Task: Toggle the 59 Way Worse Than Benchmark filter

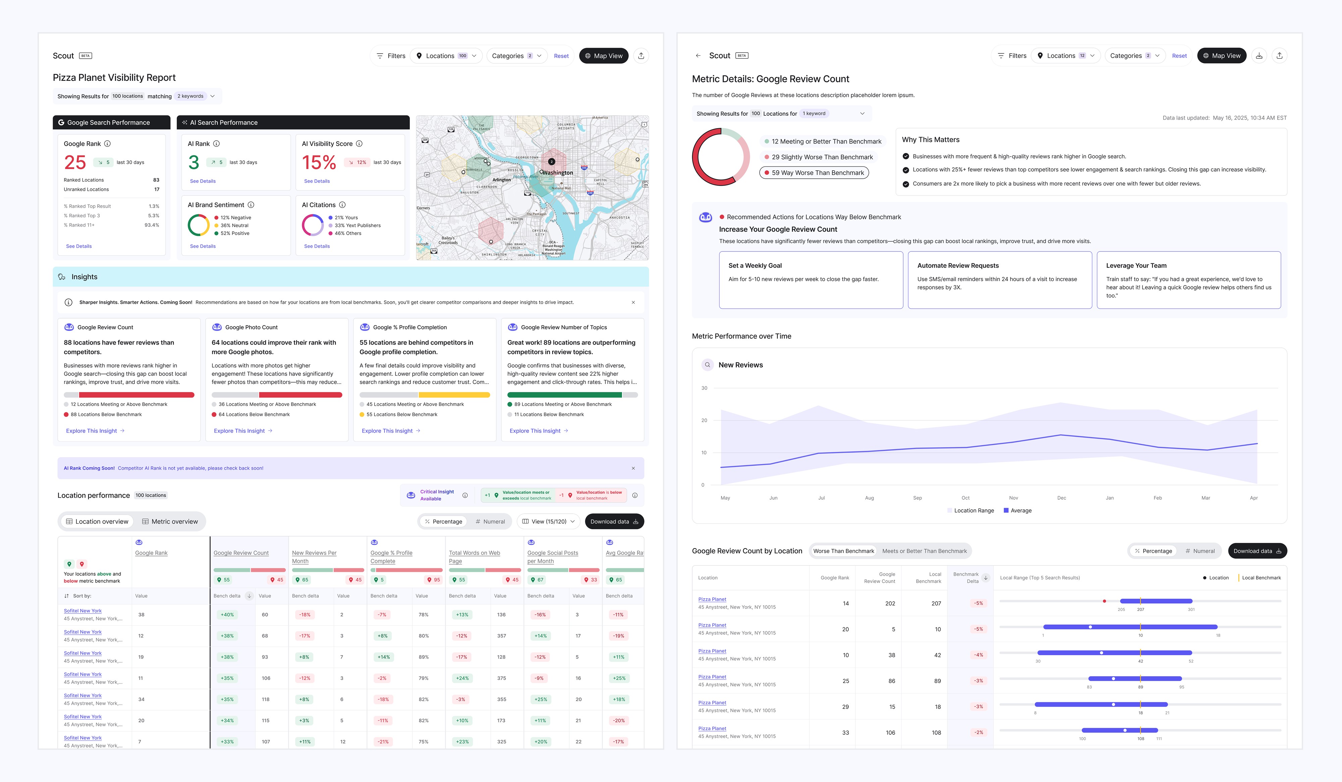Action: pyautogui.click(x=814, y=173)
